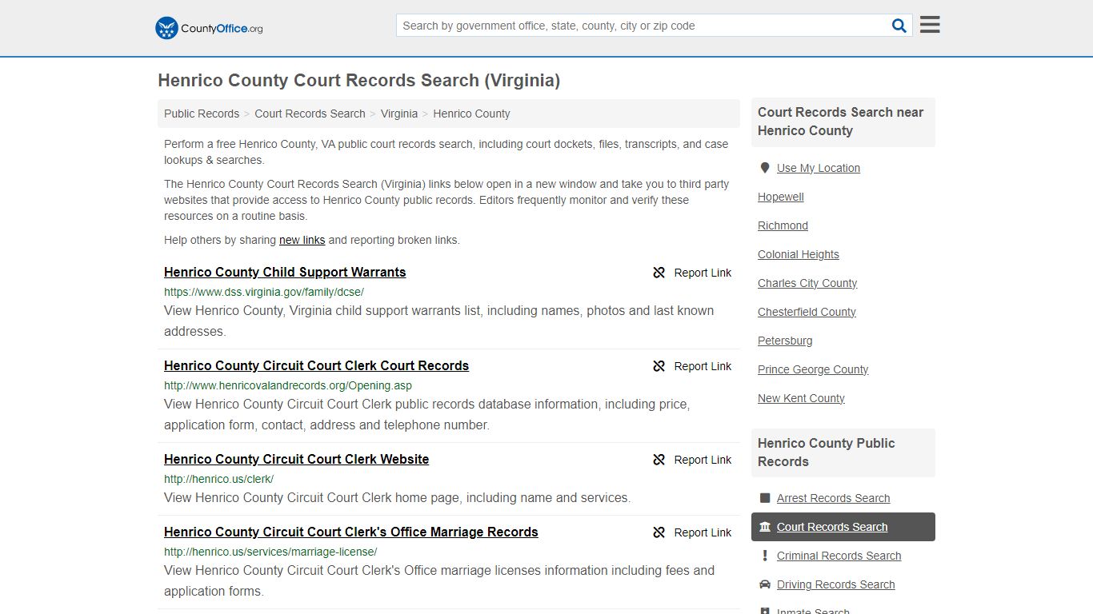Open Arrest Records Search
Screen dimensions: 1093x614
(x=833, y=498)
